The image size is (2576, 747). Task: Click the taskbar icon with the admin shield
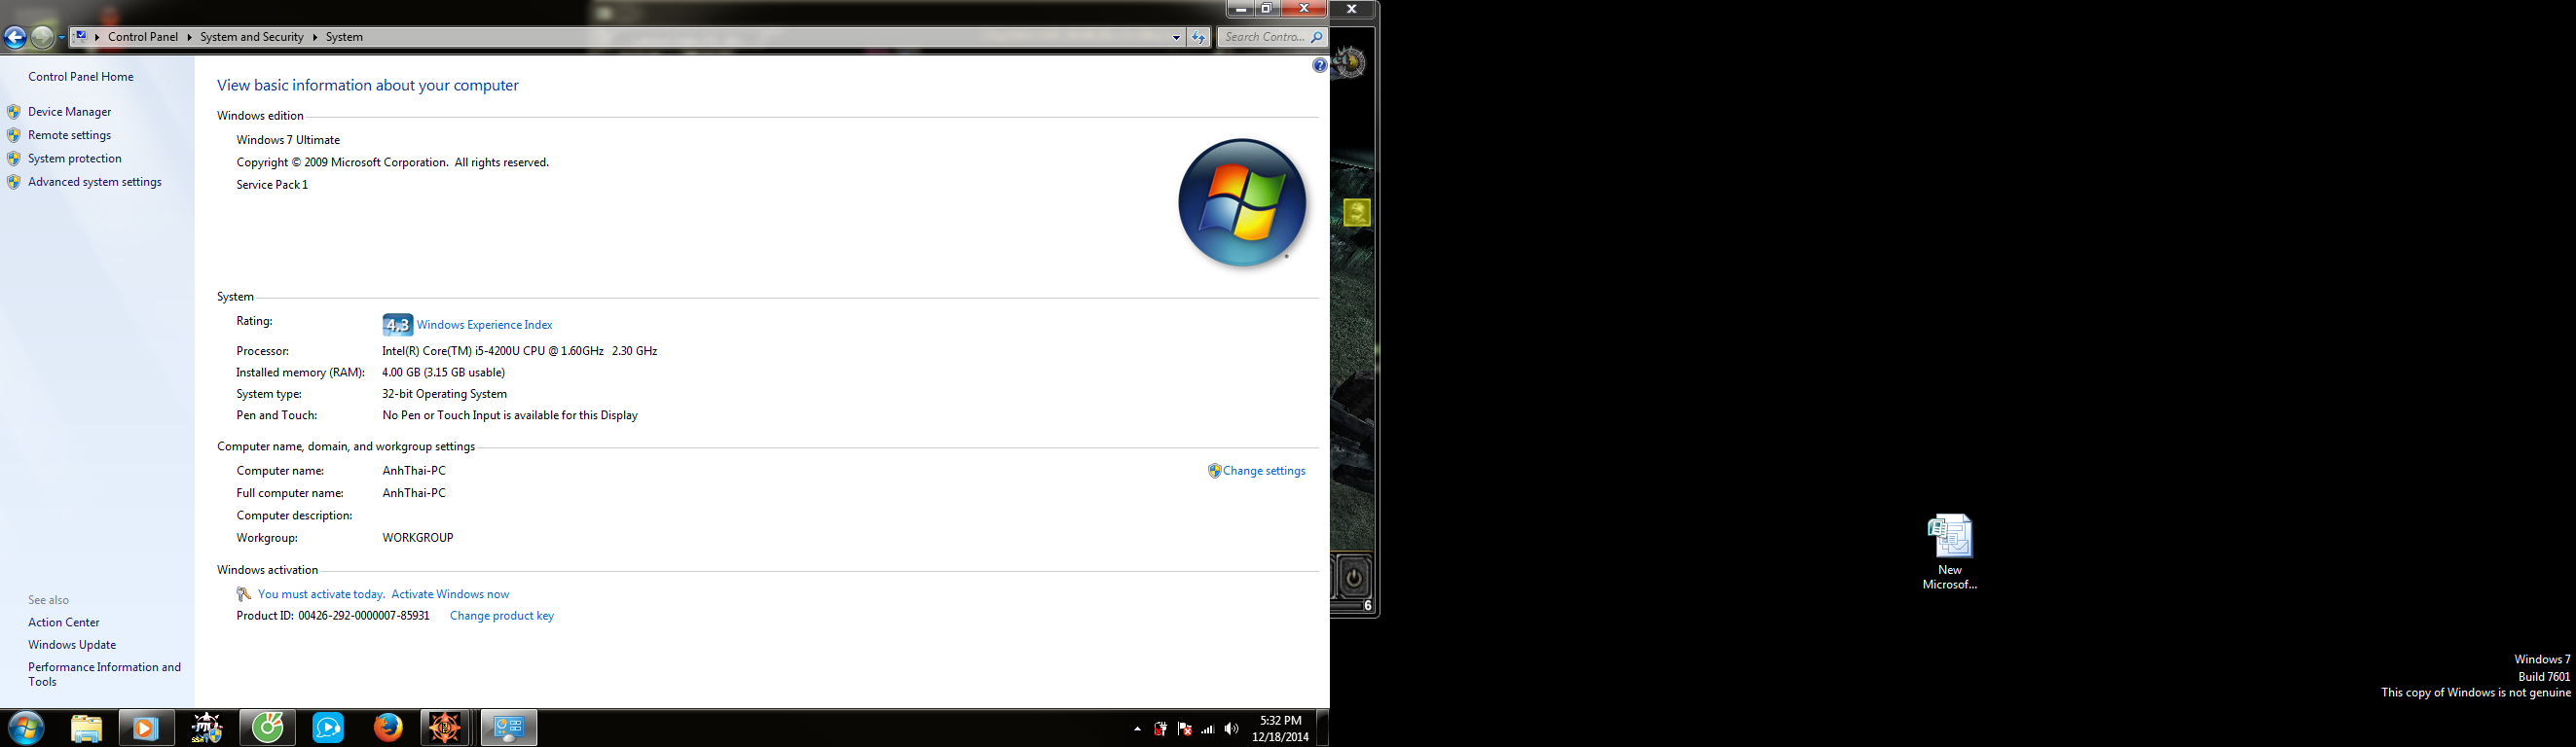coord(207,728)
